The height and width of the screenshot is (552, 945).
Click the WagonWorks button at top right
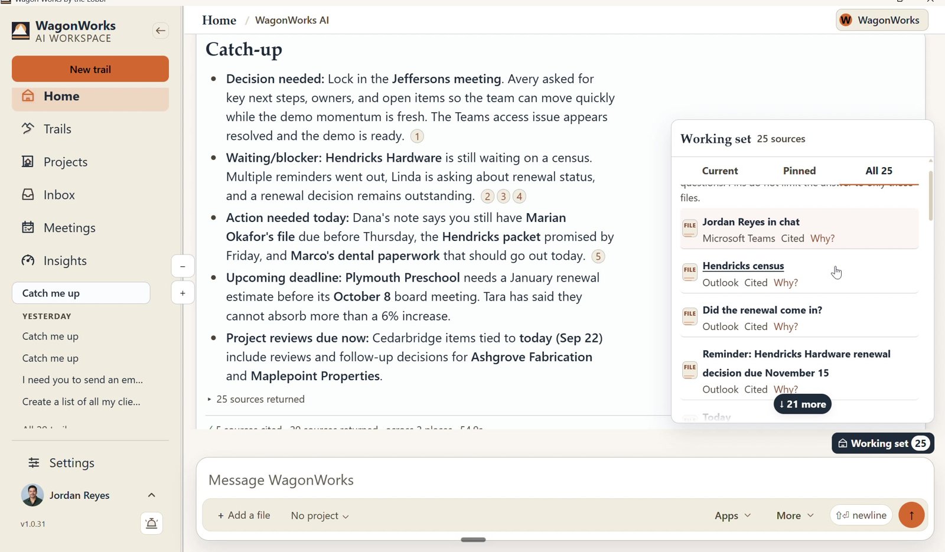click(882, 20)
